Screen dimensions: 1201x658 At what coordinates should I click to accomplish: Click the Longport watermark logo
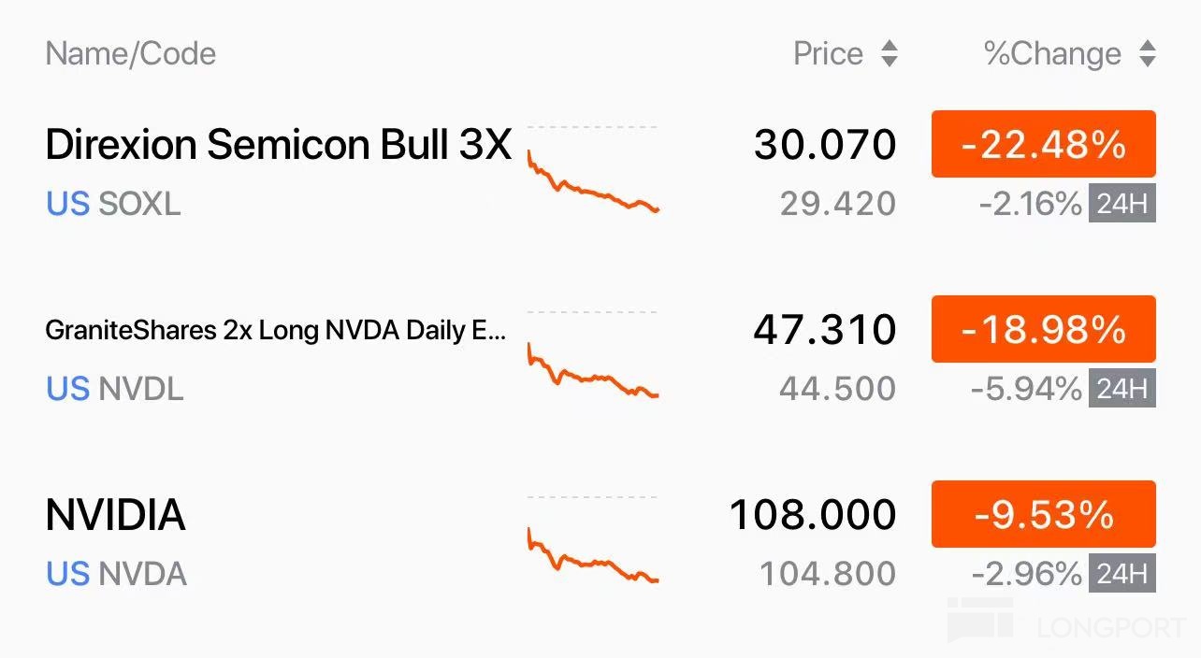coord(1066,622)
